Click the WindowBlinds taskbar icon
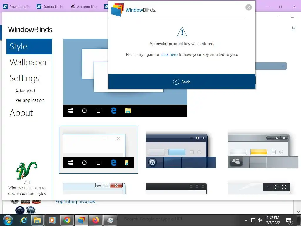The image size is (301, 226). pyautogui.click(x=81, y=220)
